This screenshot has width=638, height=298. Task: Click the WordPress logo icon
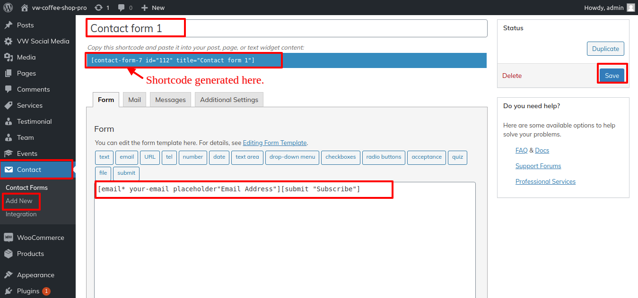pos(8,8)
